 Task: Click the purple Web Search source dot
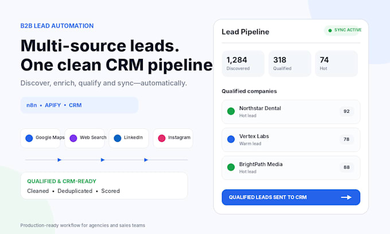tap(73, 138)
